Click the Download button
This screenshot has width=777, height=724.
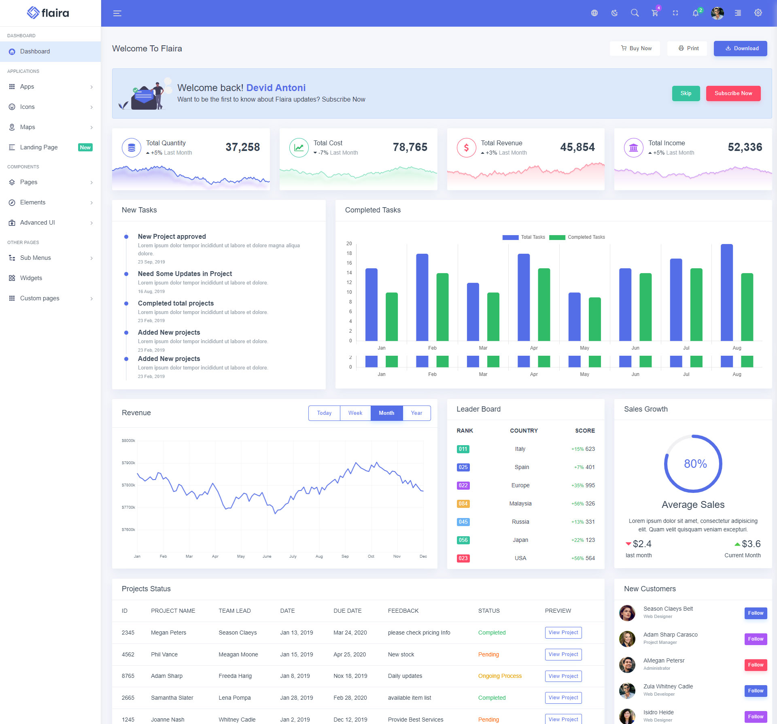coord(740,48)
